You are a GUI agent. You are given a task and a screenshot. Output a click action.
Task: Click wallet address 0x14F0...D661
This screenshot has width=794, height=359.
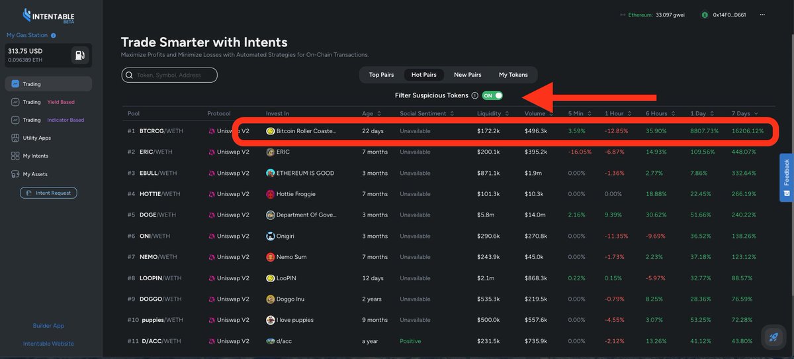(729, 15)
